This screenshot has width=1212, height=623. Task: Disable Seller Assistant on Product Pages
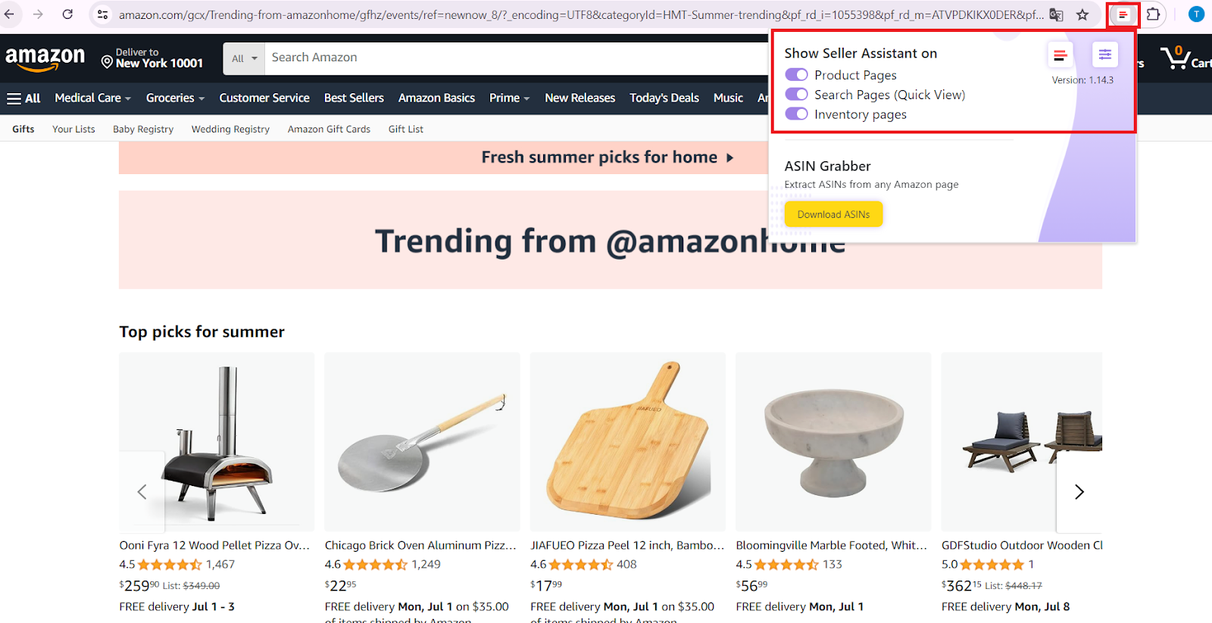796,75
